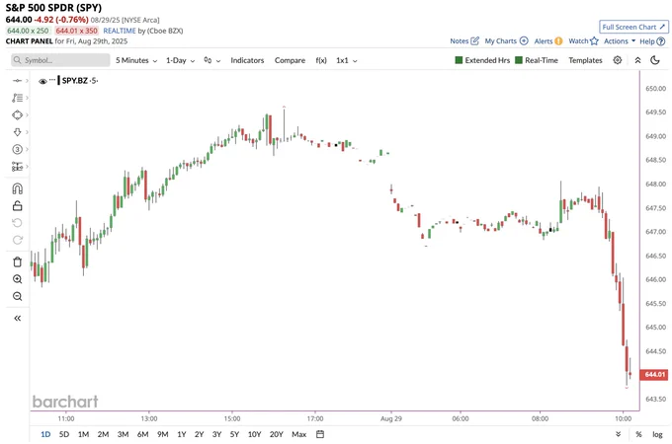The width and height of the screenshot is (672, 444).
Task: Open the Compare menu
Action: click(290, 60)
